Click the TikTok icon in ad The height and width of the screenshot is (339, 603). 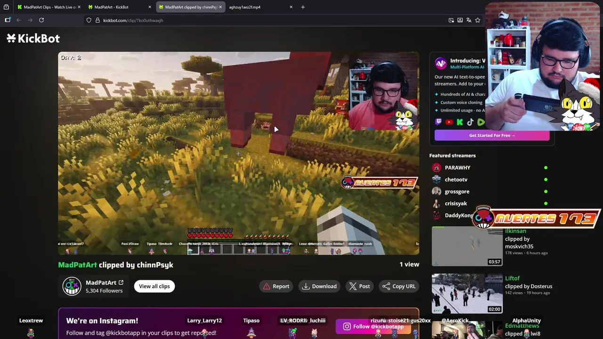470,122
